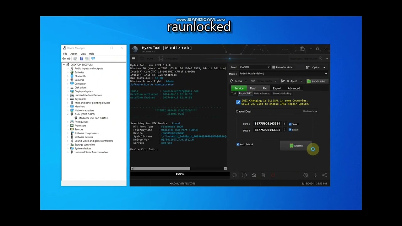Screen dimensions: 402x226
Task: Open the account dropdown arrow beside the user icon
Action: click(x=327, y=59)
